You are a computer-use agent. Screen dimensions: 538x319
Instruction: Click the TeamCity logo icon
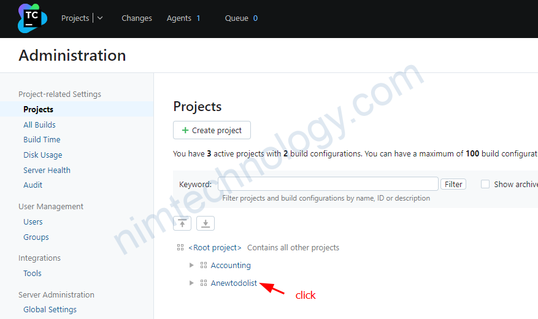[x=33, y=18]
